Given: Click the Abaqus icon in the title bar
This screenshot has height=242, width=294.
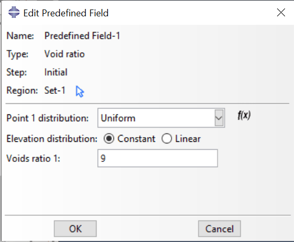Looking at the screenshot, I should point(14,12).
